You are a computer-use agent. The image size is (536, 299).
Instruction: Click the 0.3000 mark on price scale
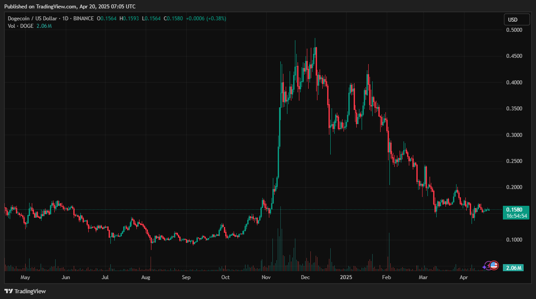point(513,135)
